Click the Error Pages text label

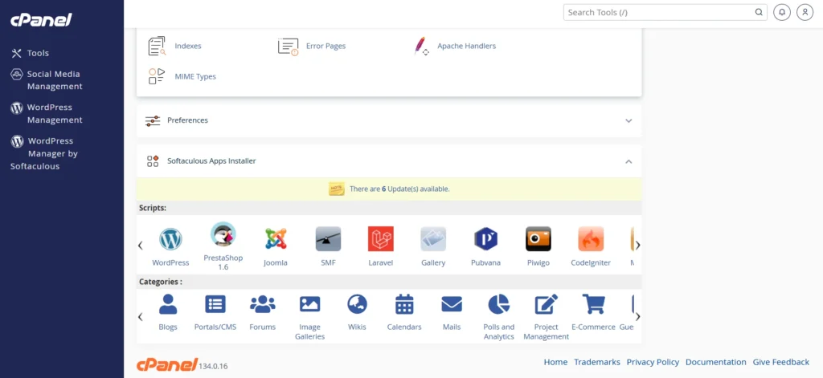(326, 46)
